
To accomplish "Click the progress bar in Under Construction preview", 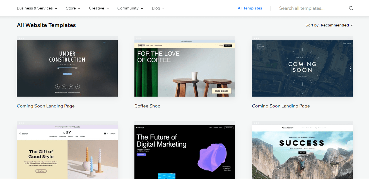I will pyautogui.click(x=67, y=67).
